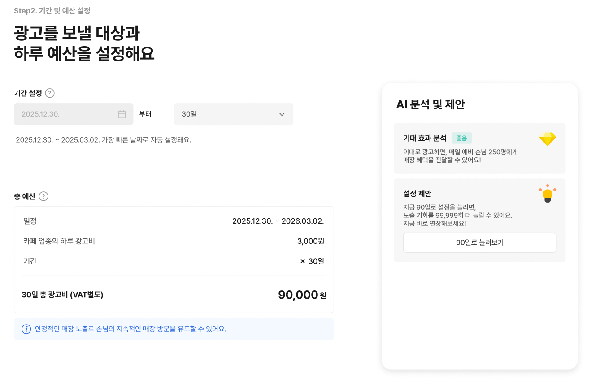Click the 2025.12.30. start date field

[x=67, y=114]
